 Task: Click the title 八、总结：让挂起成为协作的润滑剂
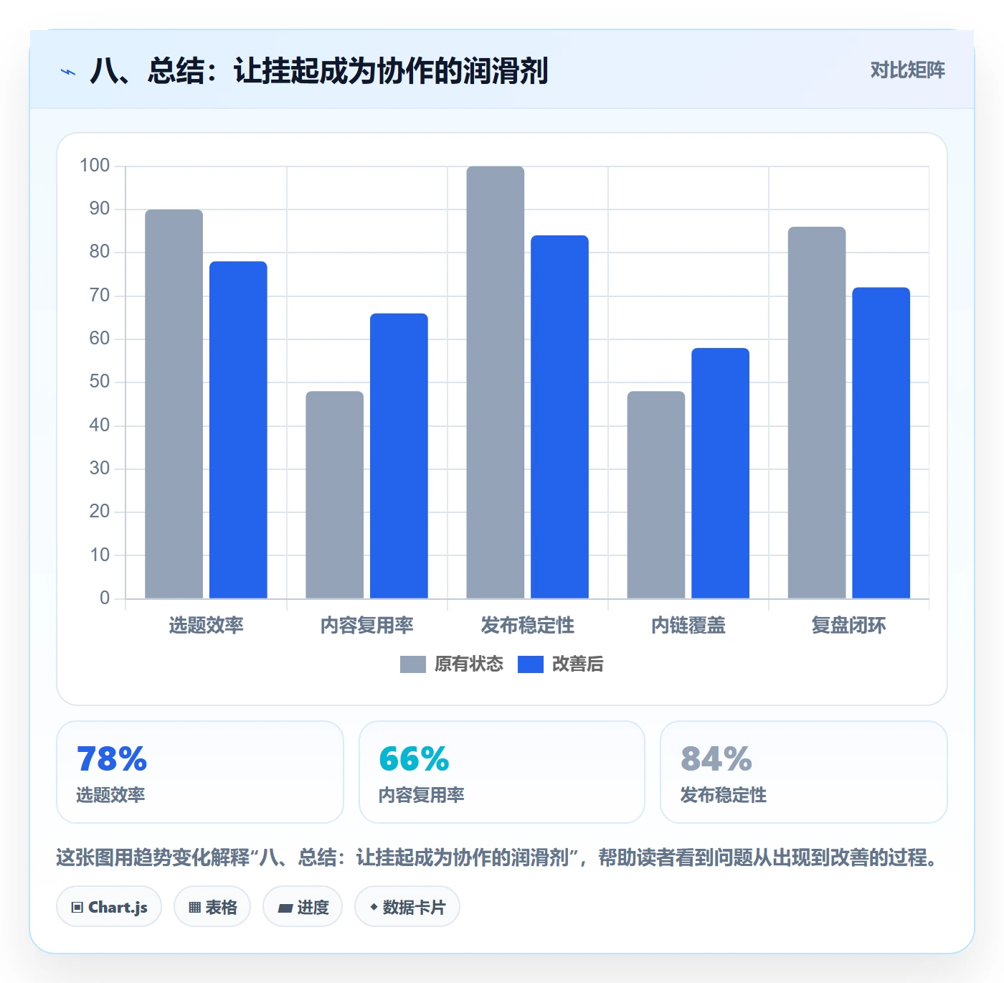click(319, 71)
